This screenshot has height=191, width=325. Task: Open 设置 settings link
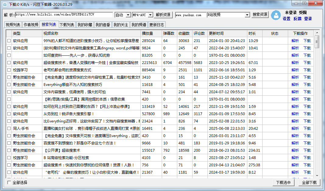coord(286,19)
